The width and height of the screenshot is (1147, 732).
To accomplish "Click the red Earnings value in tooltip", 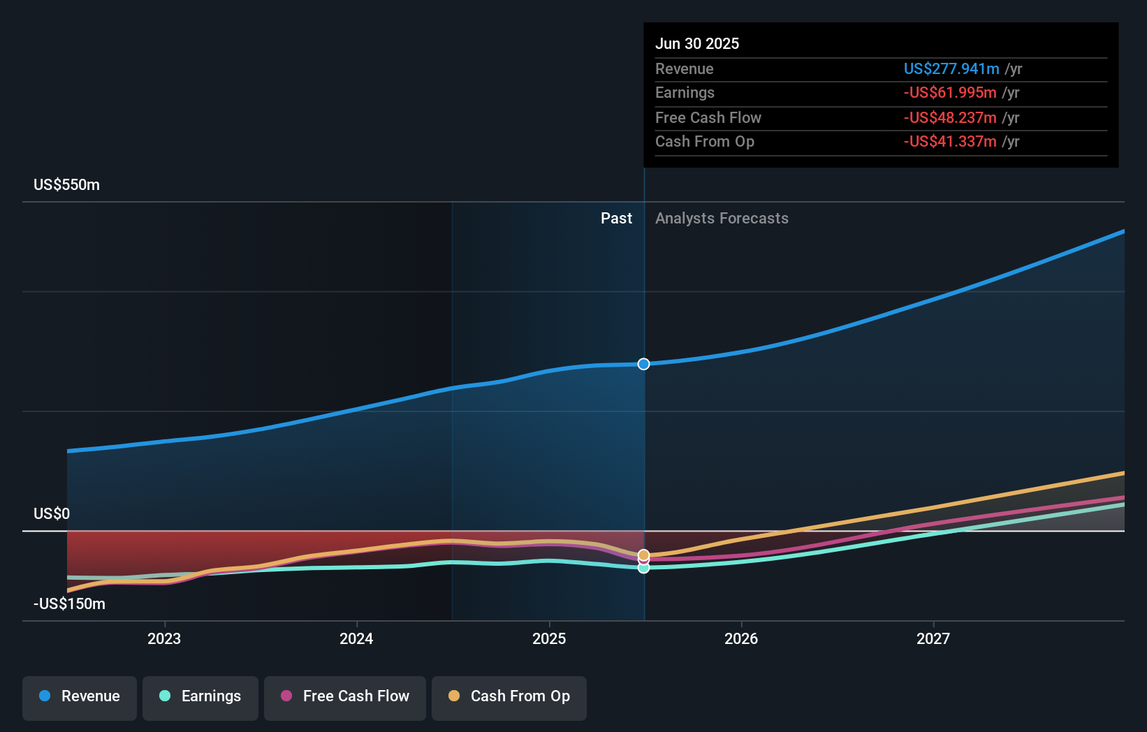I will point(949,93).
